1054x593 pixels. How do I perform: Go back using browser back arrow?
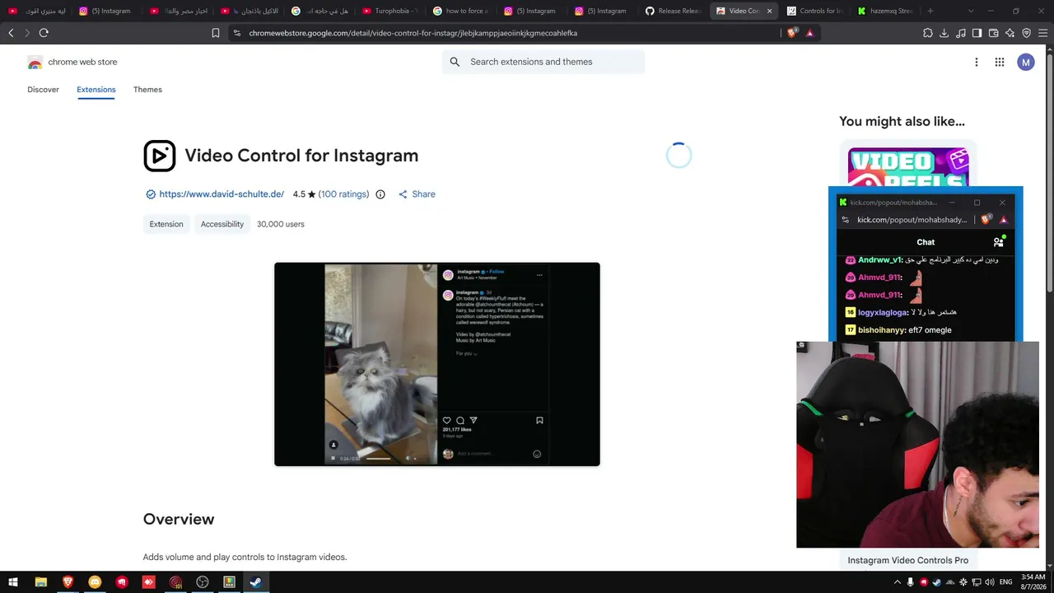11,33
